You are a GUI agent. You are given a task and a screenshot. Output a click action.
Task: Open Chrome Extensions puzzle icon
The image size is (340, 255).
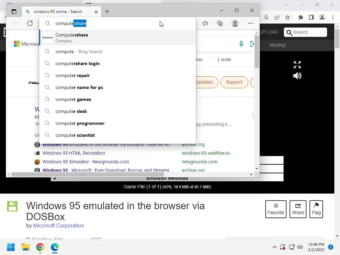pyautogui.click(x=300, y=17)
